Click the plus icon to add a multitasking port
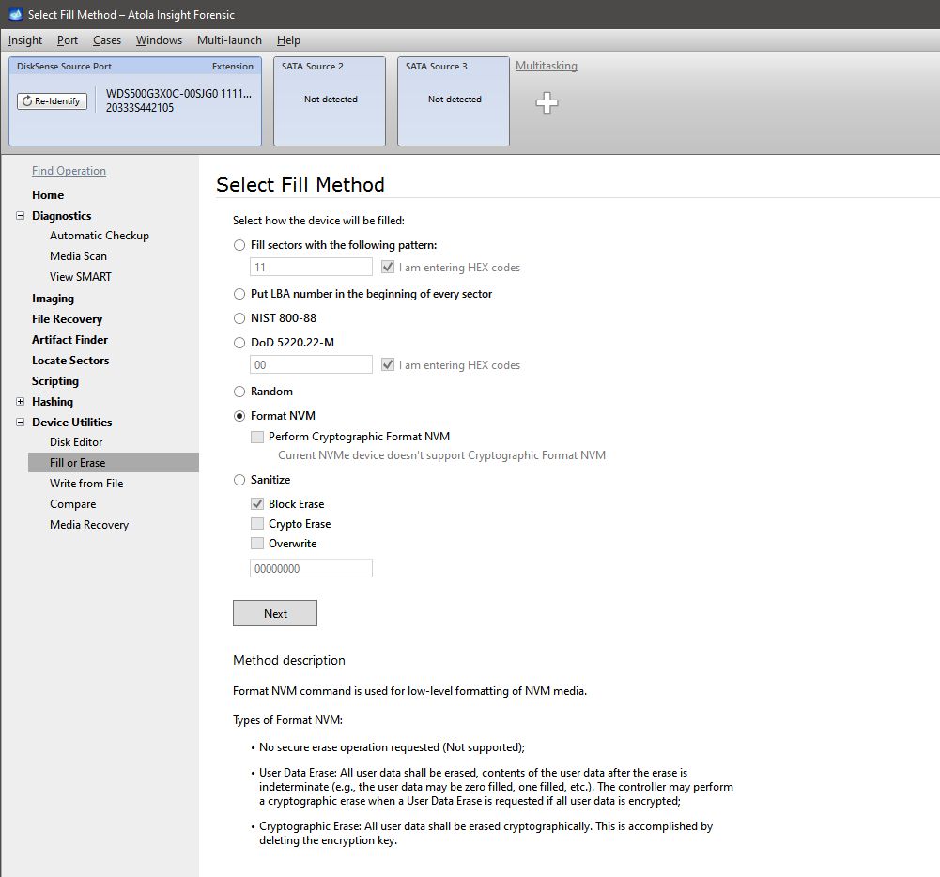The image size is (940, 877). [x=547, y=102]
